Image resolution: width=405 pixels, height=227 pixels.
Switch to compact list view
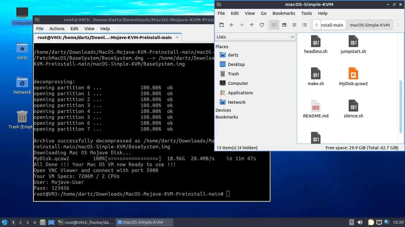pyautogui.click(x=294, y=25)
